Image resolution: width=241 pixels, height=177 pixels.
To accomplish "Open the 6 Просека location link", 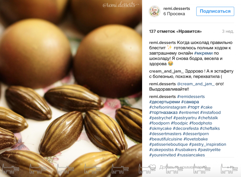I will point(174,14).
